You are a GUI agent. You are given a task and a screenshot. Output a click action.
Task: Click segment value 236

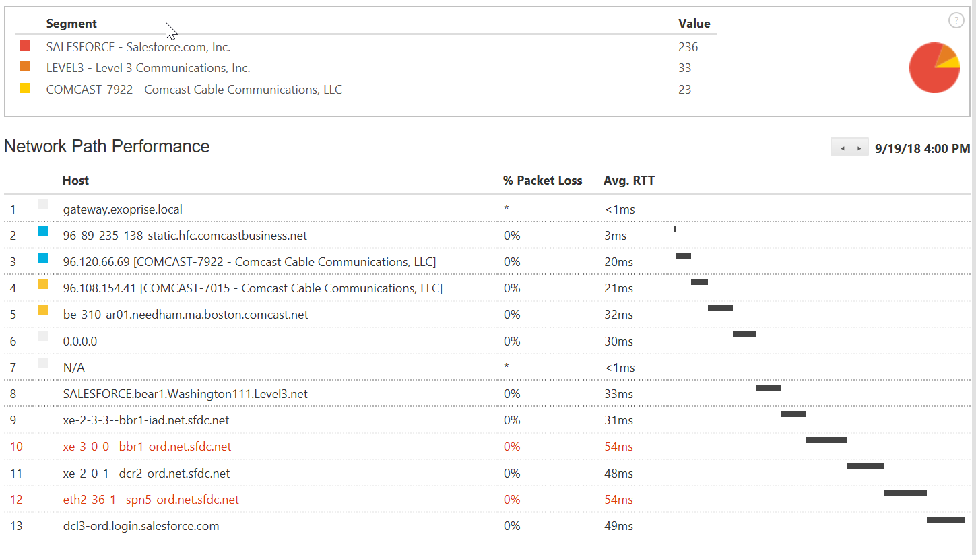(688, 47)
